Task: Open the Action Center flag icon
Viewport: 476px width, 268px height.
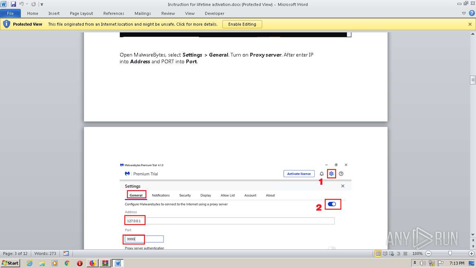Action: 441,263
